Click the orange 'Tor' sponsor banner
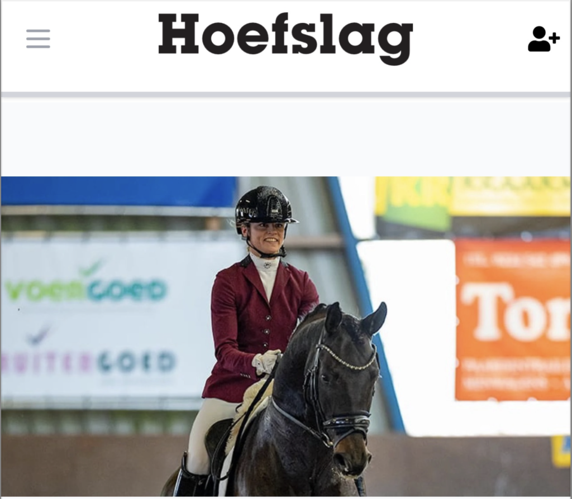 513,320
